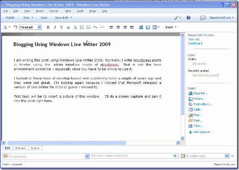The width and height of the screenshot is (239, 170).
Task: Collapse the properties panel with double chevron
Action: tap(232, 156)
